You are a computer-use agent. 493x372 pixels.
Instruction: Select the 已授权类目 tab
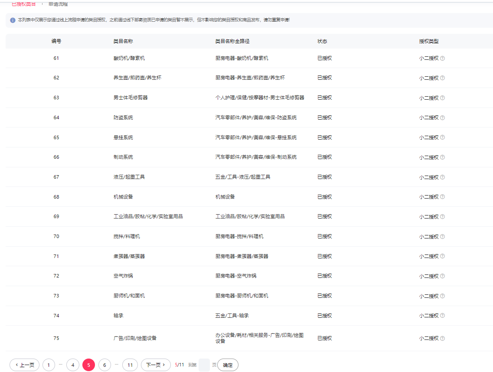click(23, 4)
